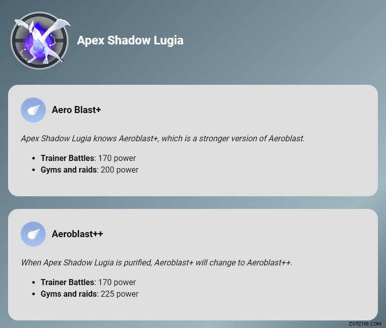Click the wing icon beside Aero Blast+
Viewport: 386px width, 328px height.
(x=33, y=110)
